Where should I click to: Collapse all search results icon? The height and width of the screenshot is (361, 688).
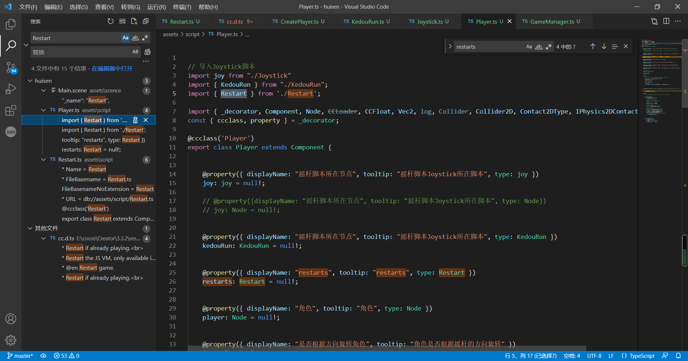click(145, 21)
